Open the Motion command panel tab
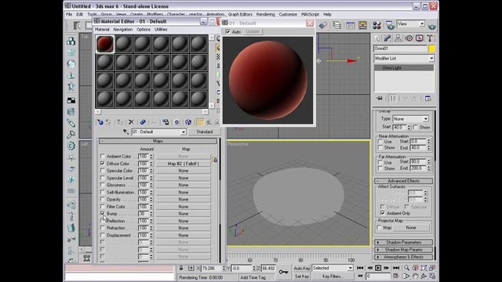 click(x=409, y=38)
